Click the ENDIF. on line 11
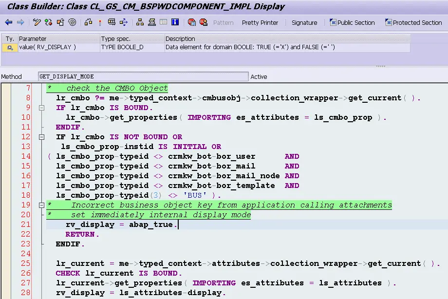The width and height of the screenshot is (448, 299). click(x=70, y=127)
